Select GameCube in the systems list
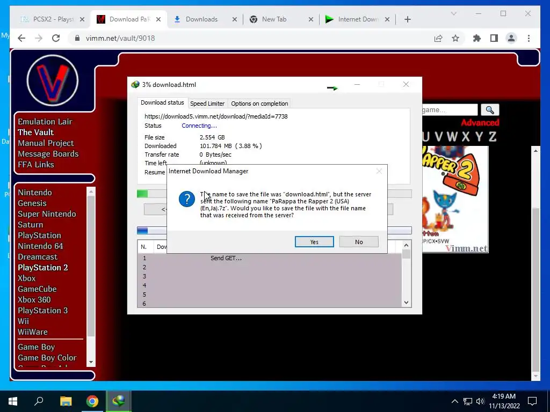Image resolution: width=550 pixels, height=412 pixels. click(x=37, y=289)
